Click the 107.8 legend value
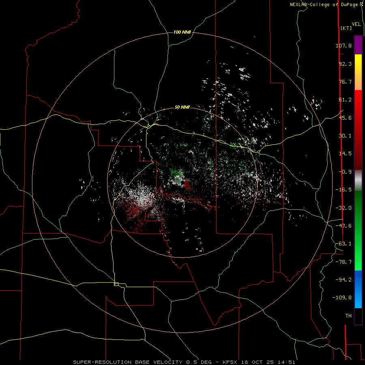Image resolution: width=365 pixels, height=365 pixels. tap(344, 45)
